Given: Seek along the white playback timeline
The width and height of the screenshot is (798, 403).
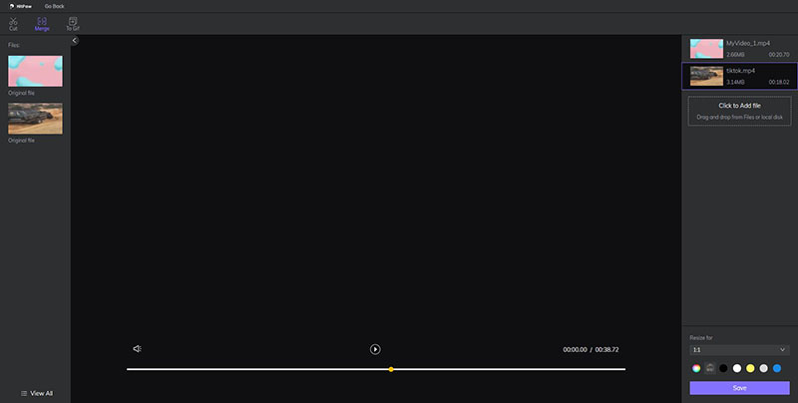Looking at the screenshot, I should coord(376,369).
